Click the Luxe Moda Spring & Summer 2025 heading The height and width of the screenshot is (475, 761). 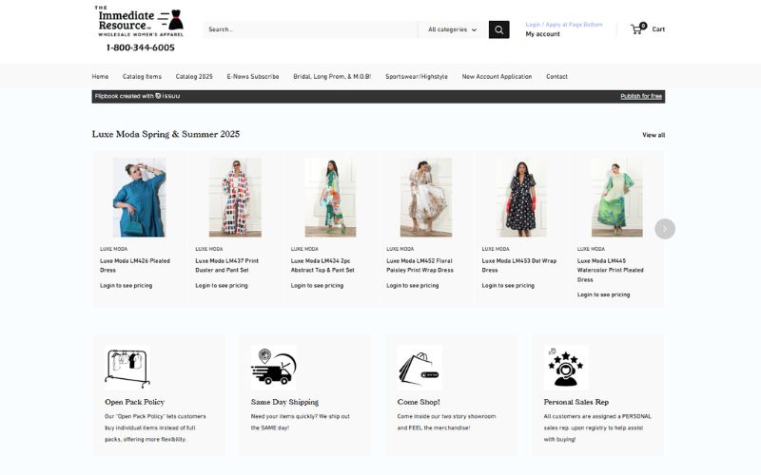click(x=166, y=134)
